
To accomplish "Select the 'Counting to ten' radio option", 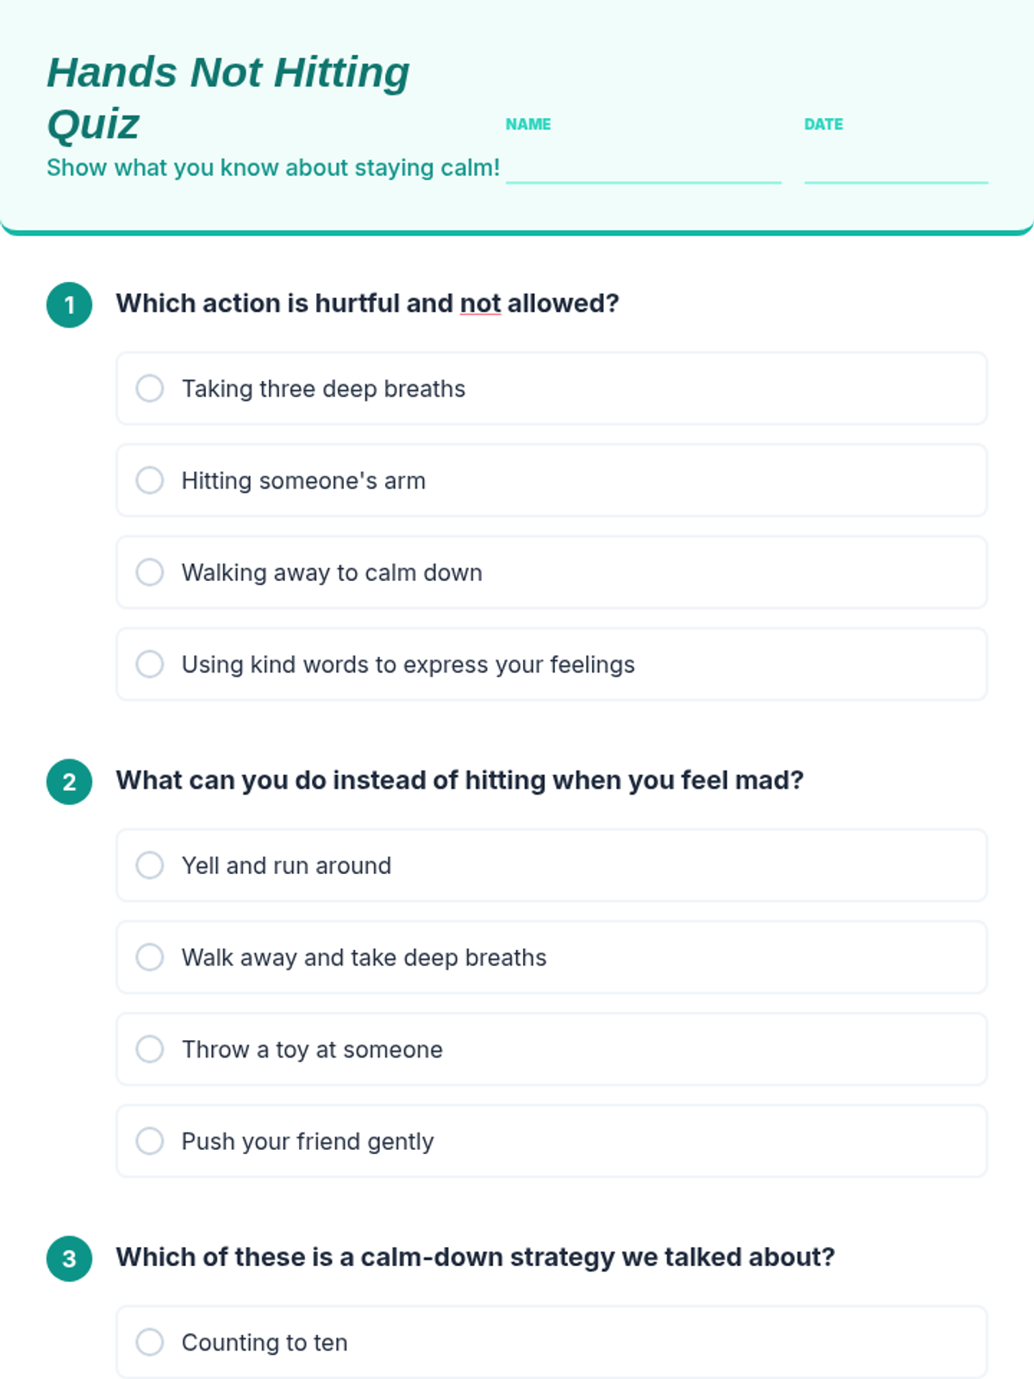I will click(551, 1342).
